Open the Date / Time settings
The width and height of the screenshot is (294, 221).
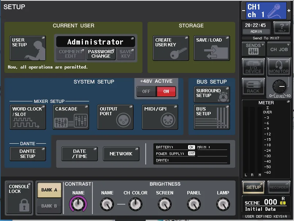80,154
